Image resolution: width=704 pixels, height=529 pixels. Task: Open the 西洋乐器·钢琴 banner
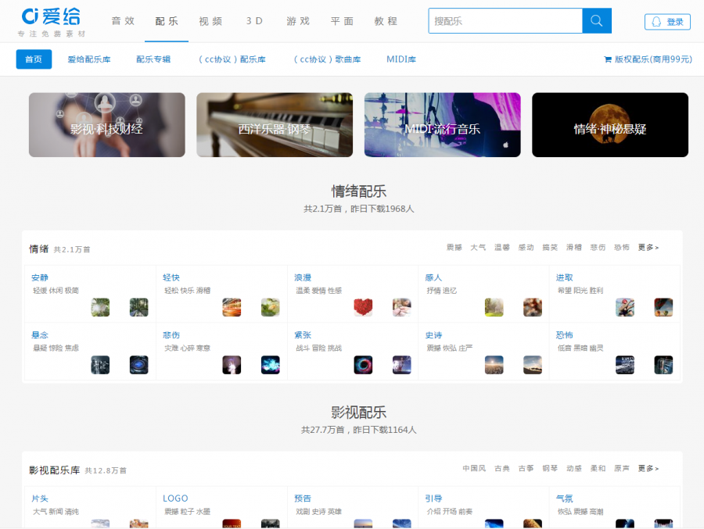click(x=275, y=125)
